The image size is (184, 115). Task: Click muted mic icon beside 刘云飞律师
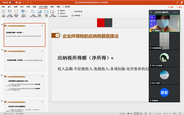[x=151, y=83]
